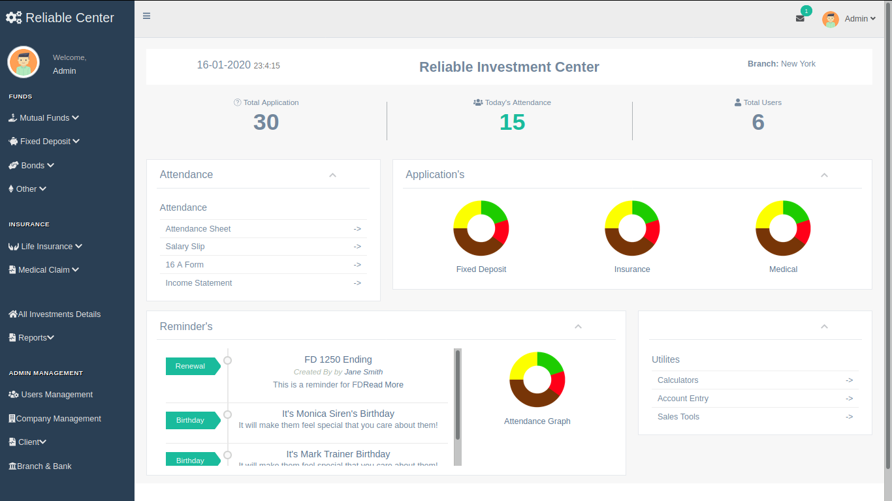The width and height of the screenshot is (892, 501).
Task: Click the Jane Smith creator name
Action: [364, 372]
